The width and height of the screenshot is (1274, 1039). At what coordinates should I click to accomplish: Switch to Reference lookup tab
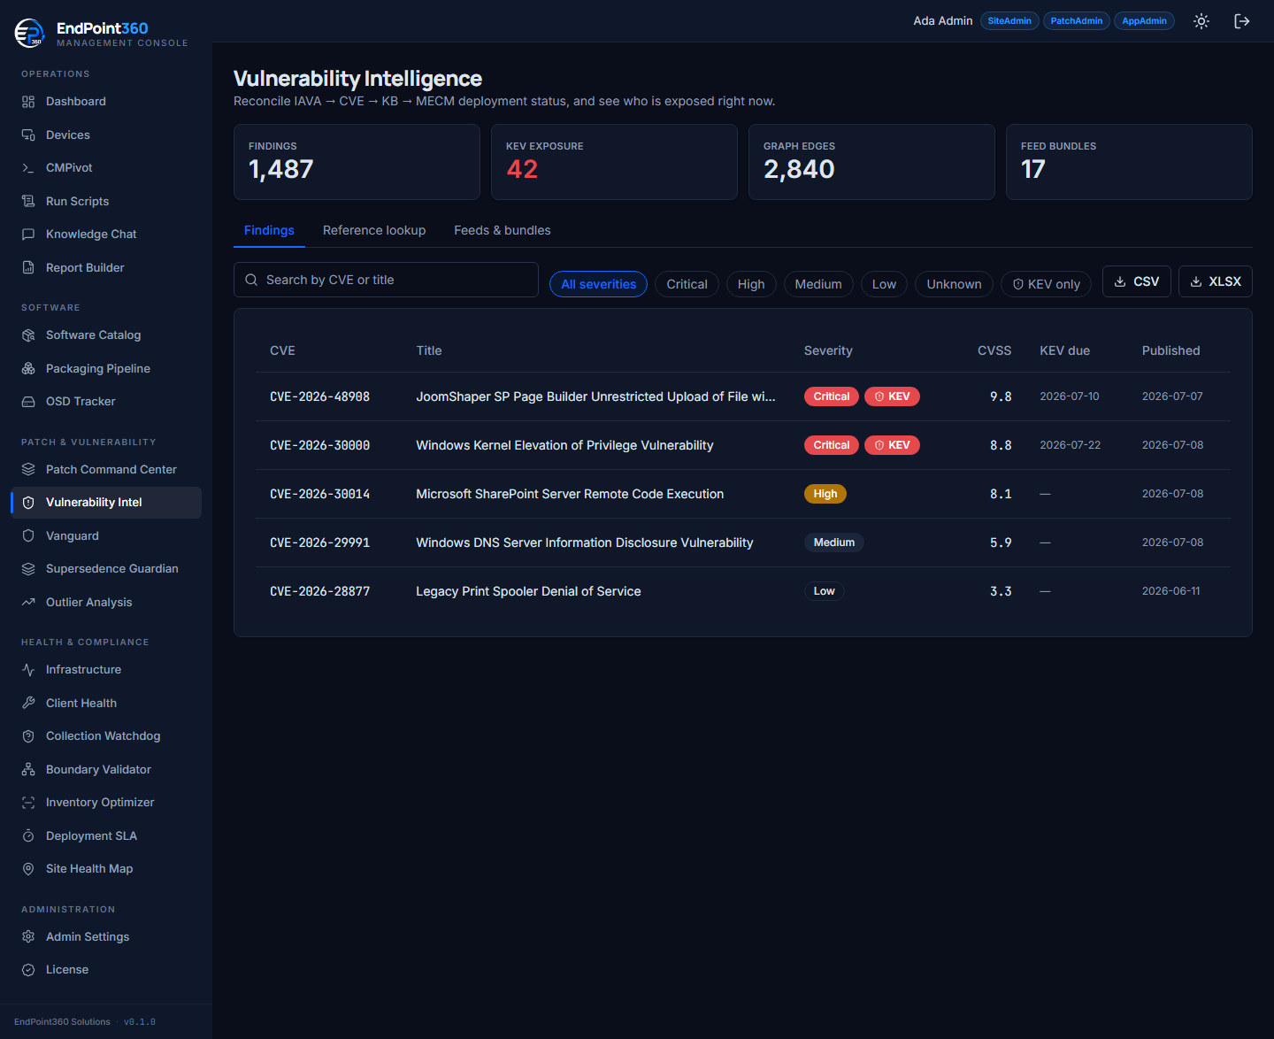pyautogui.click(x=374, y=230)
